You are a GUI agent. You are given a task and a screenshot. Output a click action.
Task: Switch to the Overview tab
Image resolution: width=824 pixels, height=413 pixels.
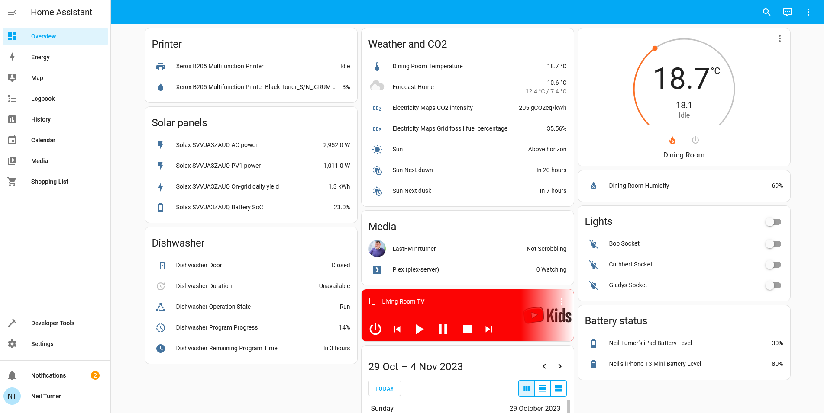click(x=43, y=36)
